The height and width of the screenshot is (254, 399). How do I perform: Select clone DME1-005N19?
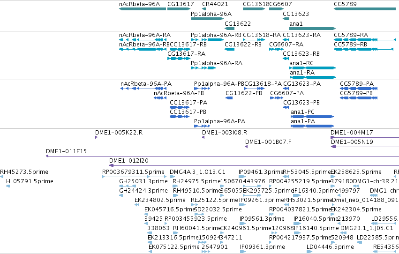[365, 147]
